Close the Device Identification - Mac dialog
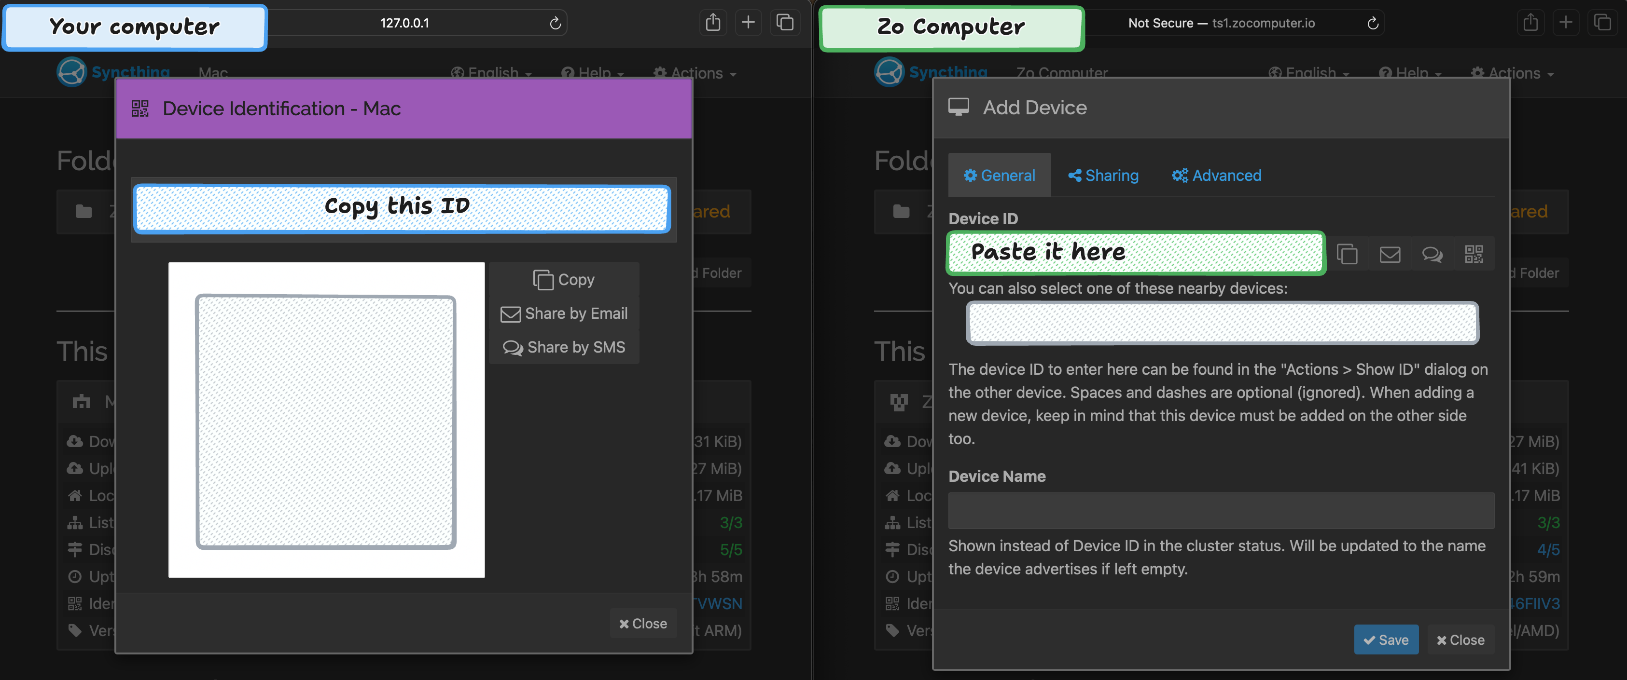 (643, 623)
